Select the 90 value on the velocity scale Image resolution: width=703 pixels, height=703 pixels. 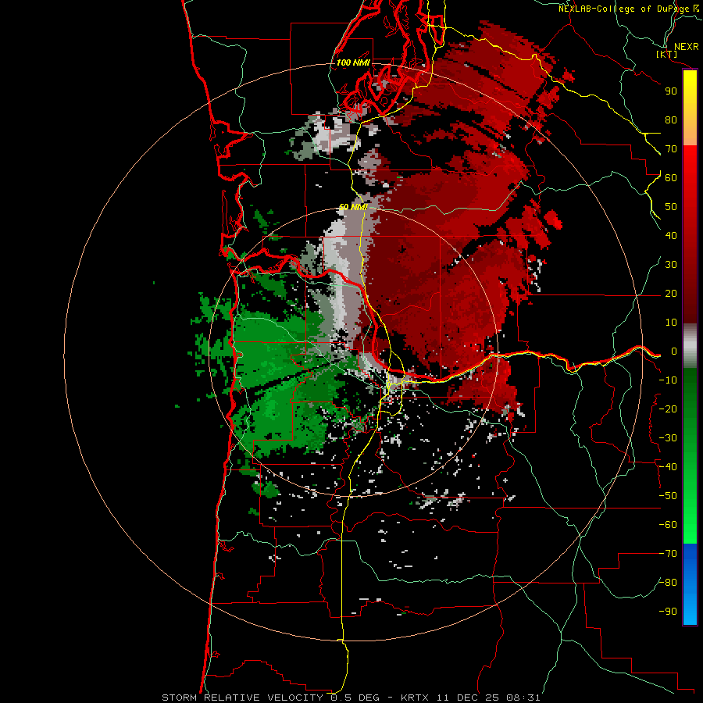[x=671, y=91]
